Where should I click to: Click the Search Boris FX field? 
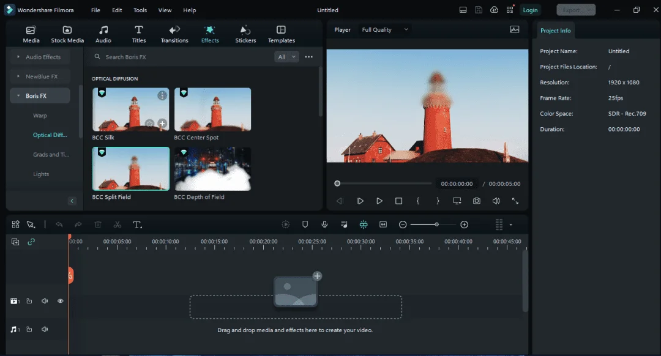click(x=181, y=57)
